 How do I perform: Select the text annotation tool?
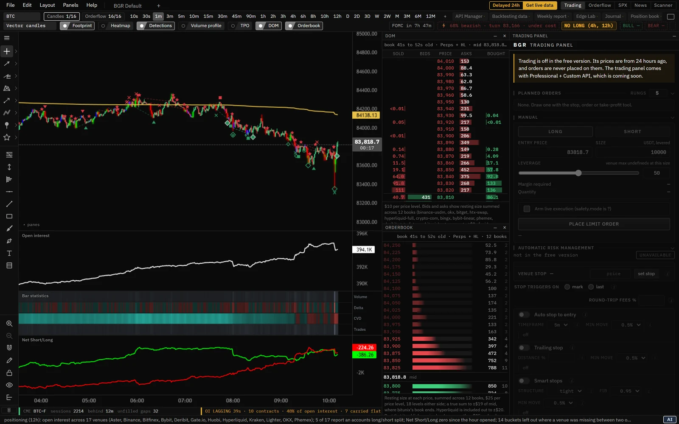[x=9, y=253]
